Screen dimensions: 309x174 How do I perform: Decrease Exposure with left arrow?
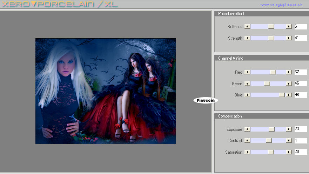[247, 129]
